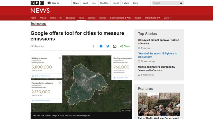Go to Science section
This screenshot has height=119, width=213.
pos(92,18)
